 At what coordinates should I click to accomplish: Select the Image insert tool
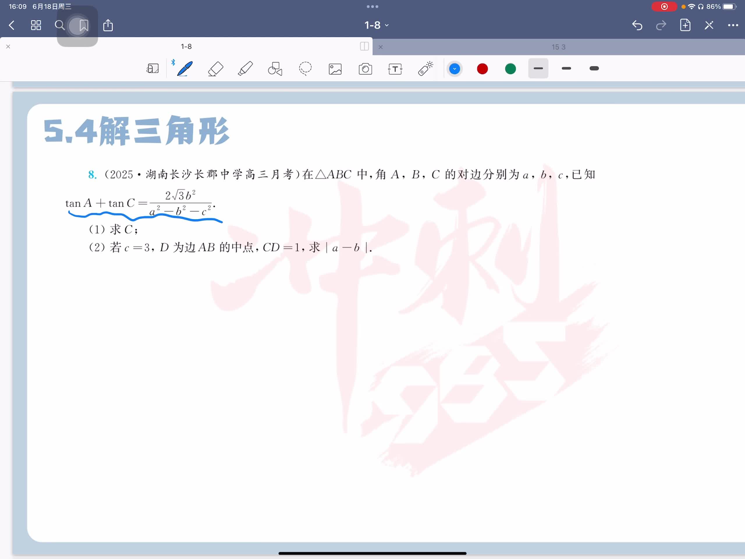click(x=335, y=69)
